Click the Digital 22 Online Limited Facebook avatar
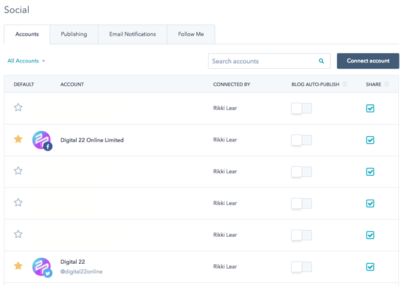This screenshot has width=402, height=286. point(41,140)
